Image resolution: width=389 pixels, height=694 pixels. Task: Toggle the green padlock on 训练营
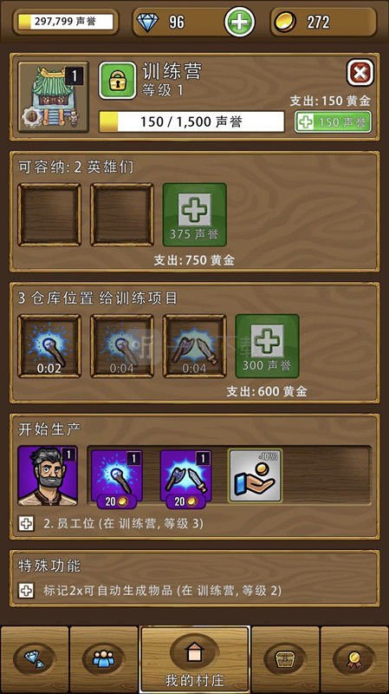point(117,80)
